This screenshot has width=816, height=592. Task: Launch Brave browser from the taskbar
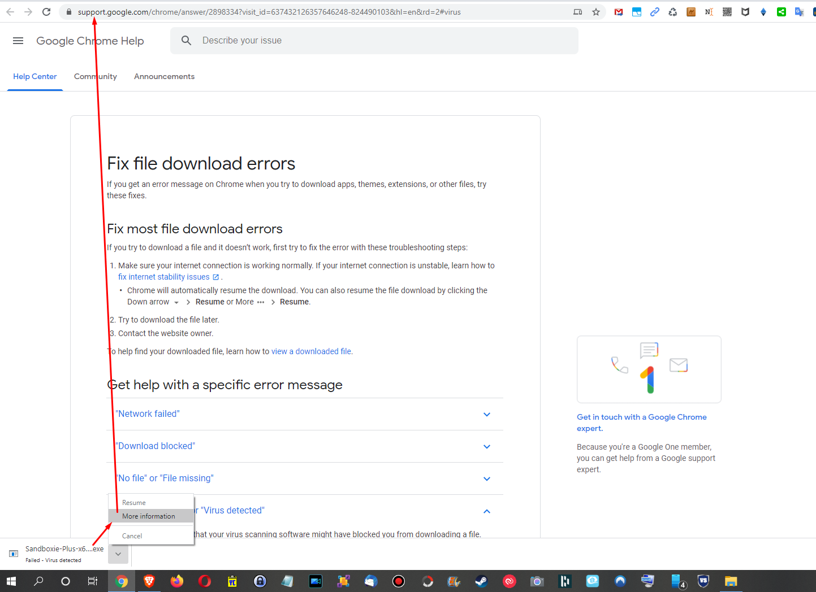tap(149, 581)
